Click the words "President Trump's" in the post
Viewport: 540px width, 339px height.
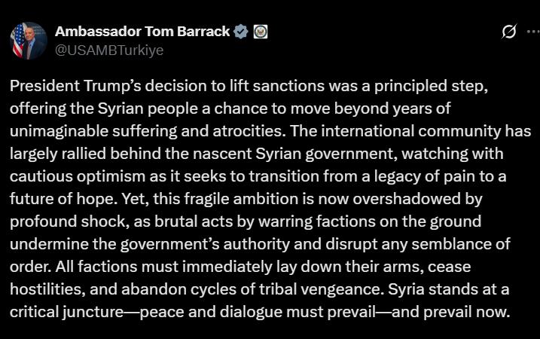(75, 86)
